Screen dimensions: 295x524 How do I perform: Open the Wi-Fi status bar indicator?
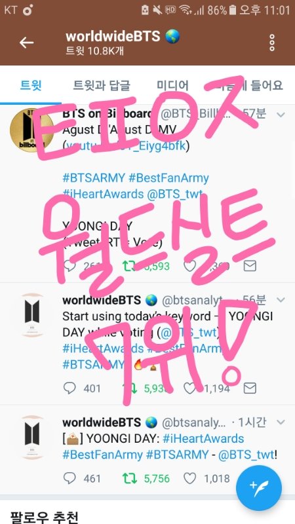coord(186,10)
